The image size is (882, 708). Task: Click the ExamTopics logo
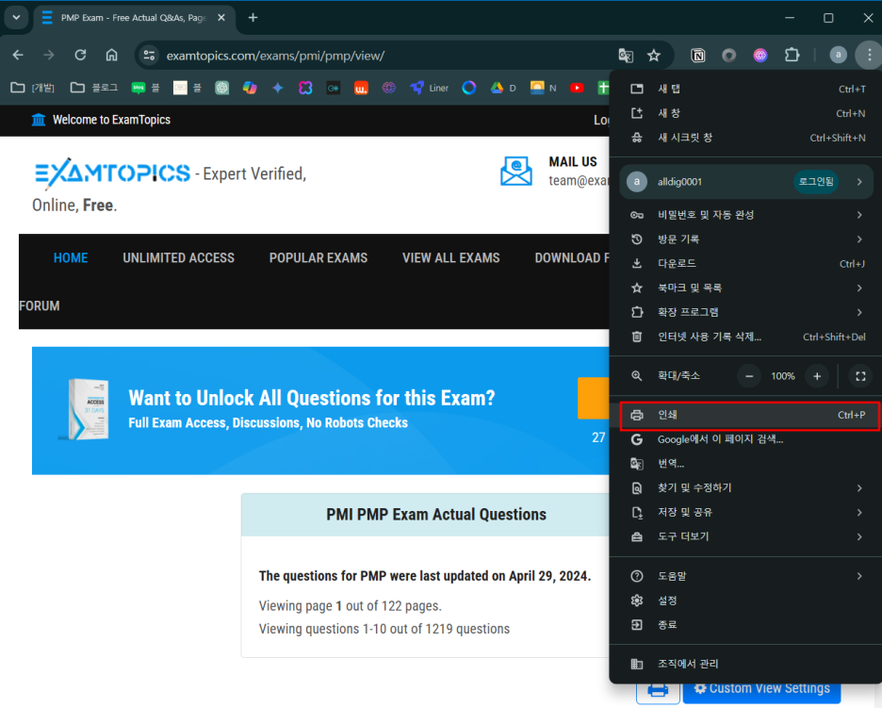point(112,173)
